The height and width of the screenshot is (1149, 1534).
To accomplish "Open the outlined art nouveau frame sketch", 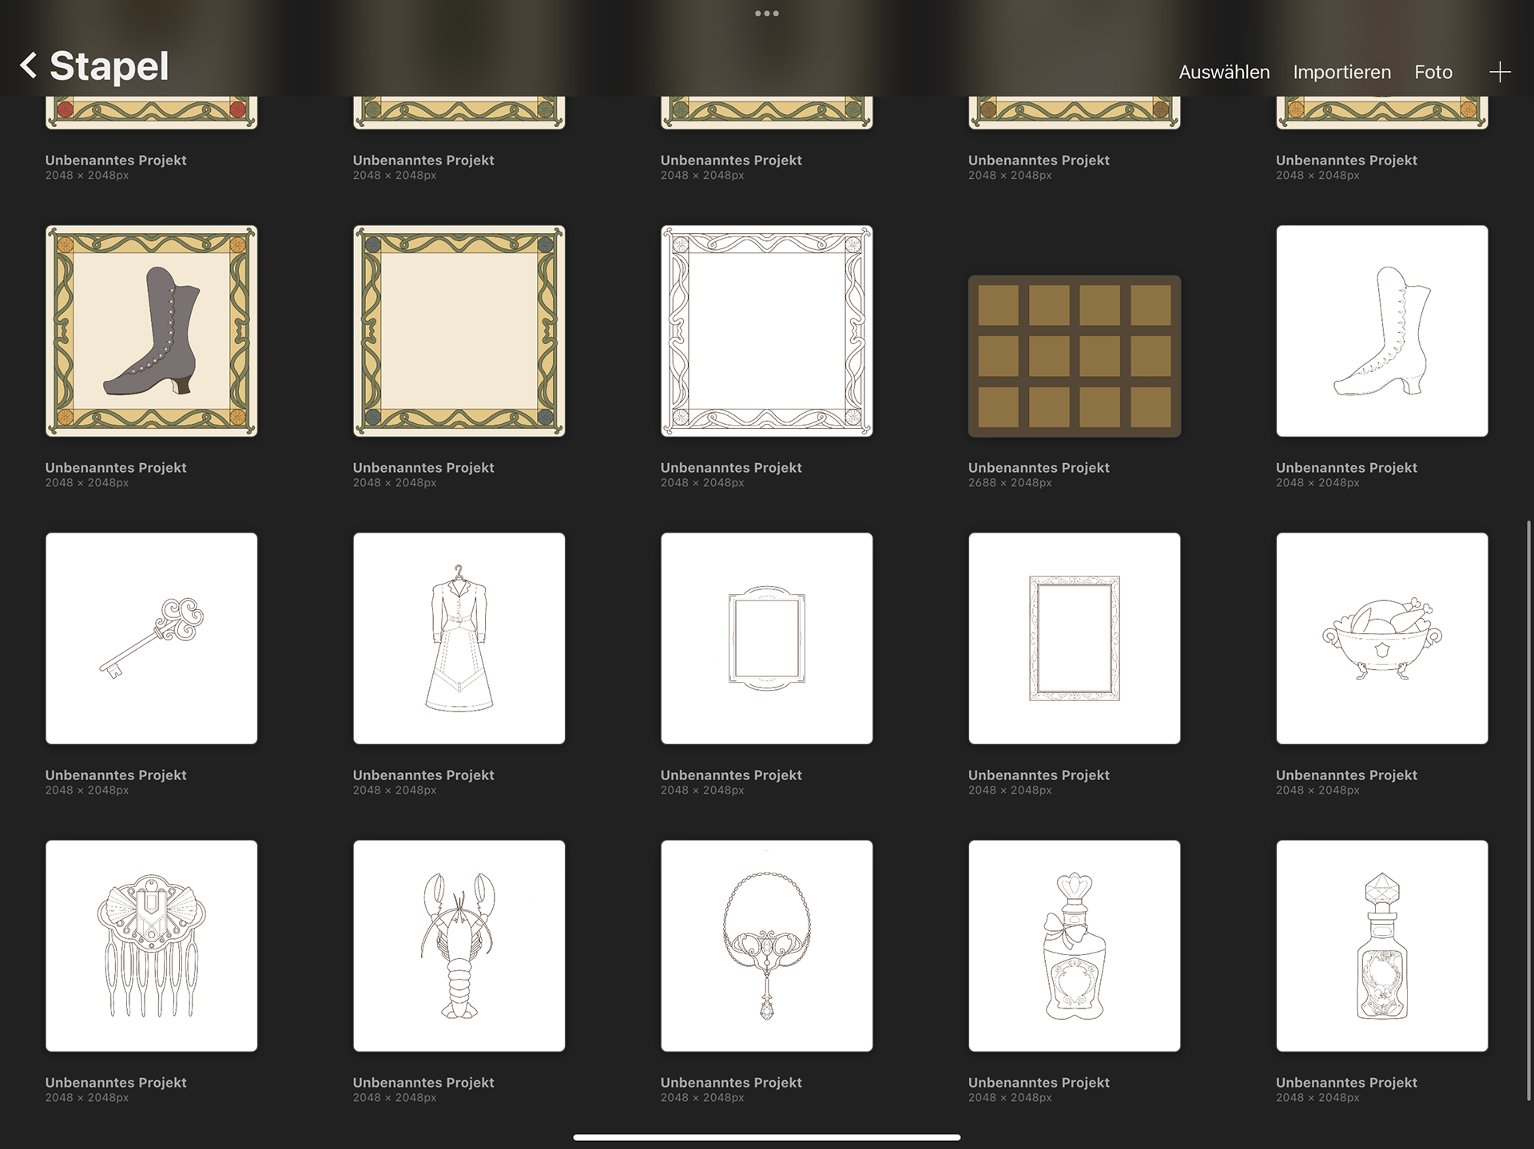I will click(x=766, y=331).
